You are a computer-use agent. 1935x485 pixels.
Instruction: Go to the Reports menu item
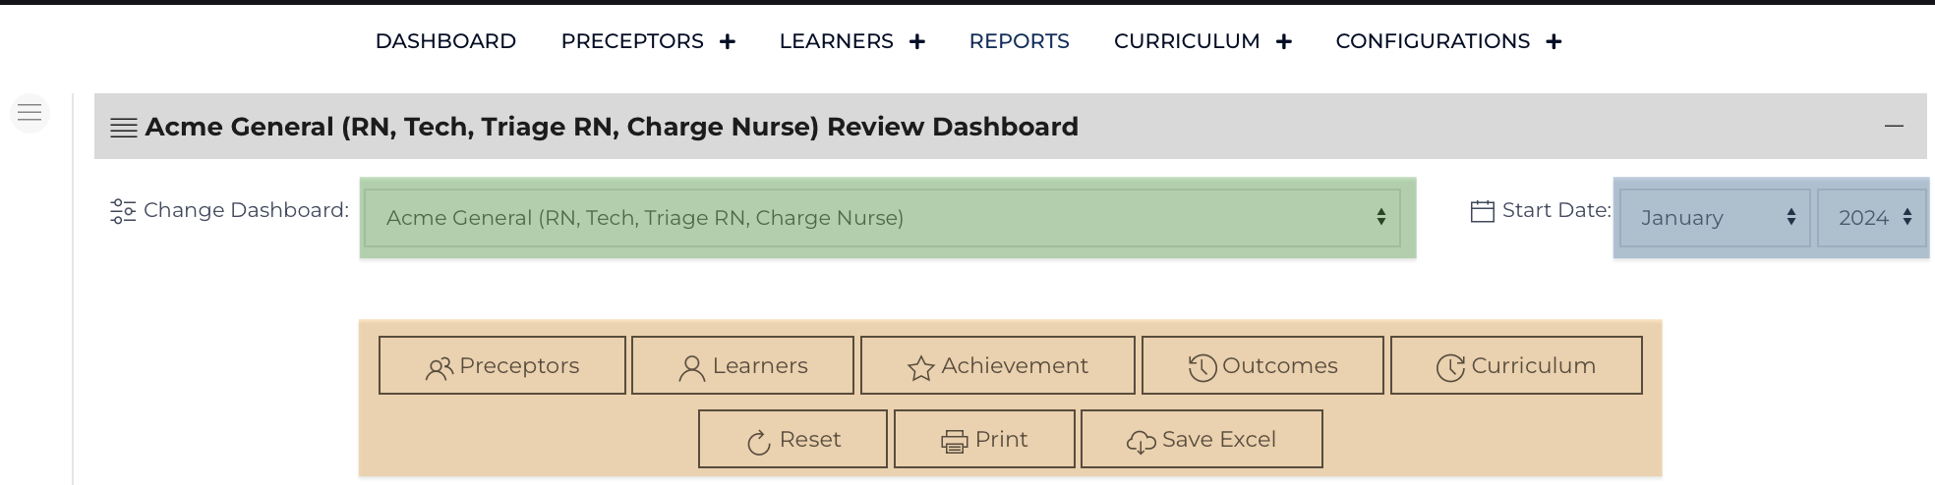tap(1019, 41)
